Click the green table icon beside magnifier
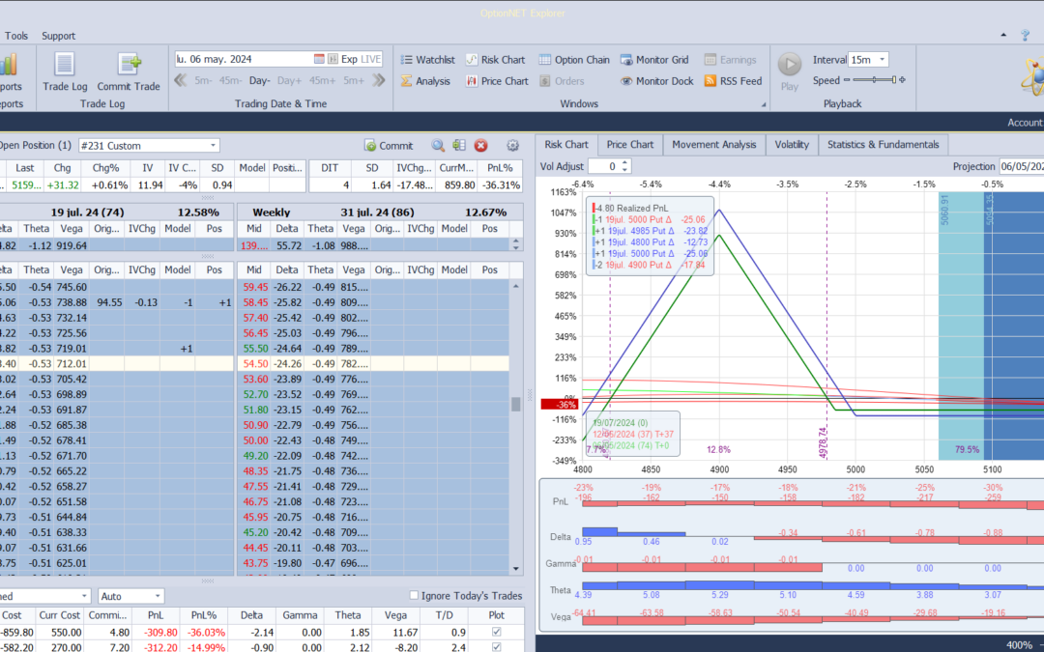Screen dimensions: 1044x652 pyautogui.click(x=459, y=146)
